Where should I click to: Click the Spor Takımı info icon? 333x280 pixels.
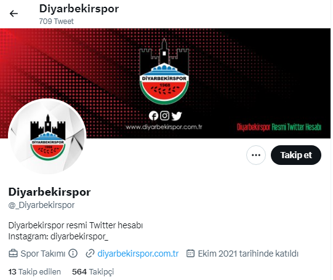[73, 254]
